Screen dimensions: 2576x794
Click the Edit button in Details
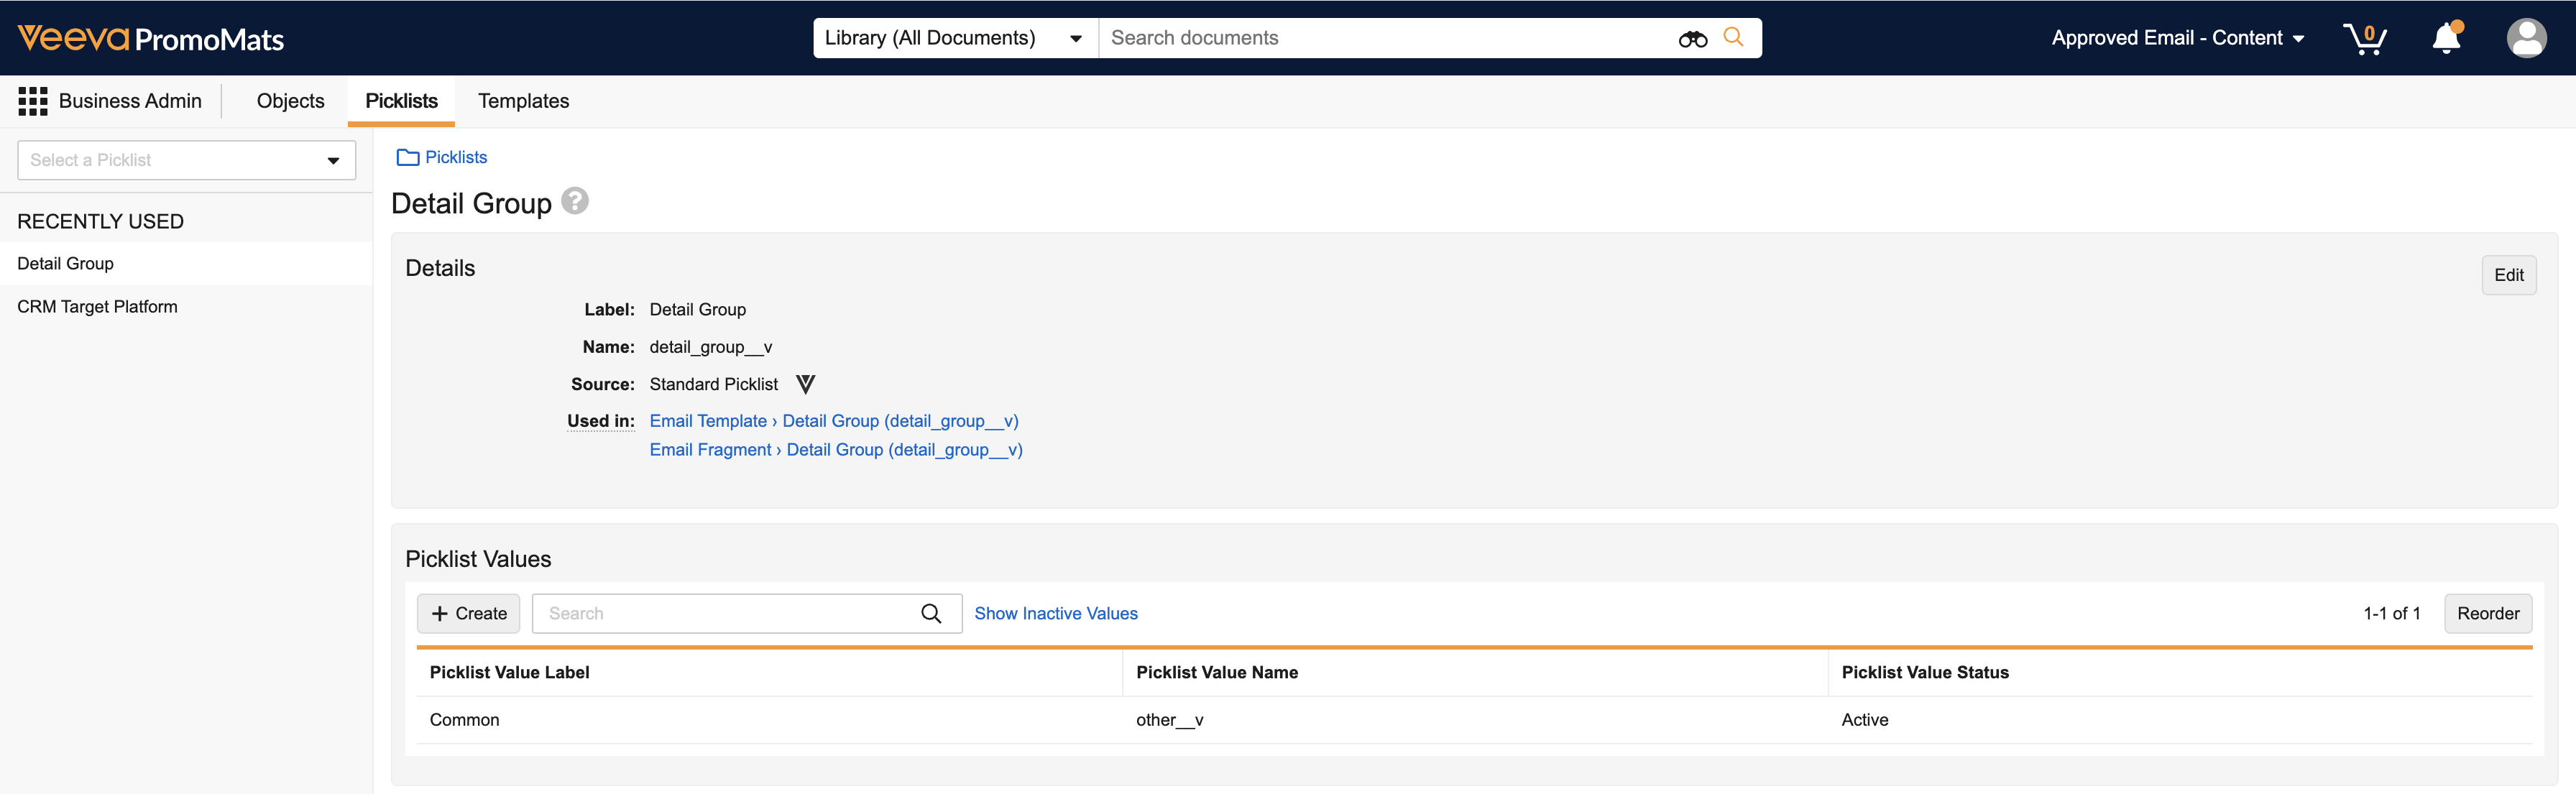pos(2508,275)
